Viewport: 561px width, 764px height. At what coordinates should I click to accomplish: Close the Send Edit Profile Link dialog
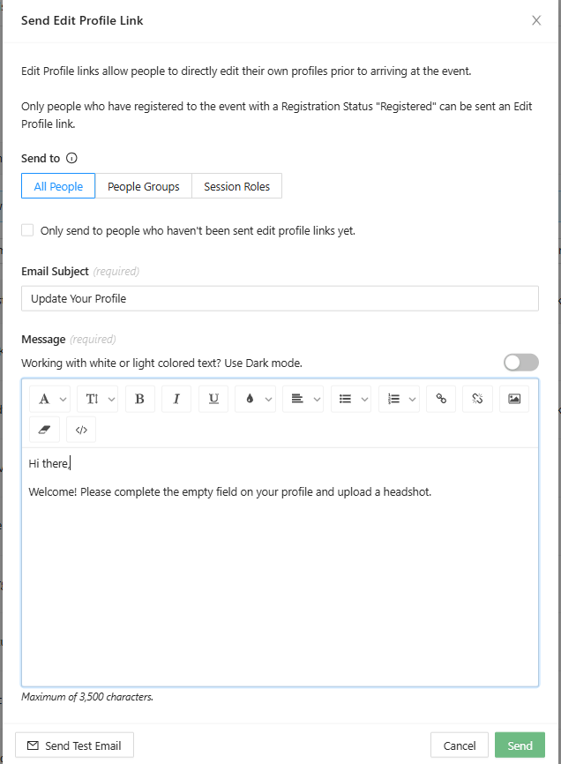(x=536, y=20)
